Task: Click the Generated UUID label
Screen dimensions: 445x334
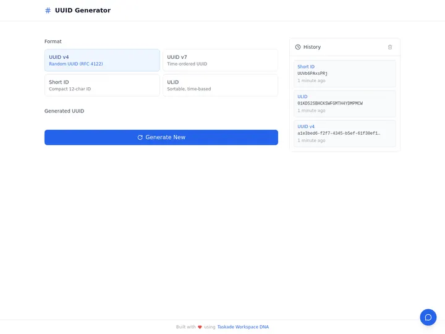Action: [x=64, y=111]
